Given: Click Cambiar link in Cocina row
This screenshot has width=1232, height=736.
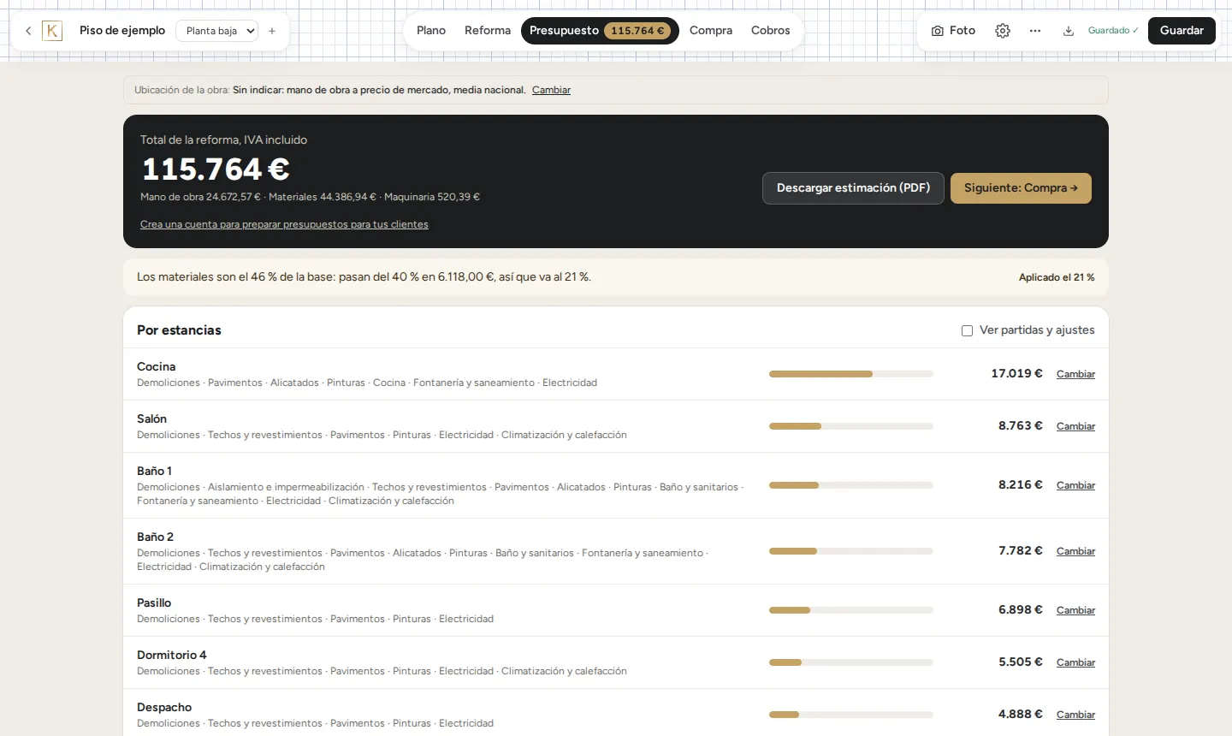Looking at the screenshot, I should click(1075, 374).
